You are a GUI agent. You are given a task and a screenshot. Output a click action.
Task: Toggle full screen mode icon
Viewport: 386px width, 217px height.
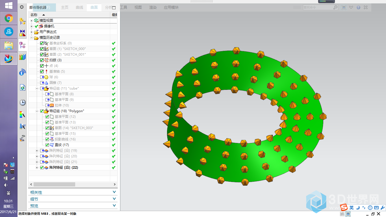(x=344, y=8)
